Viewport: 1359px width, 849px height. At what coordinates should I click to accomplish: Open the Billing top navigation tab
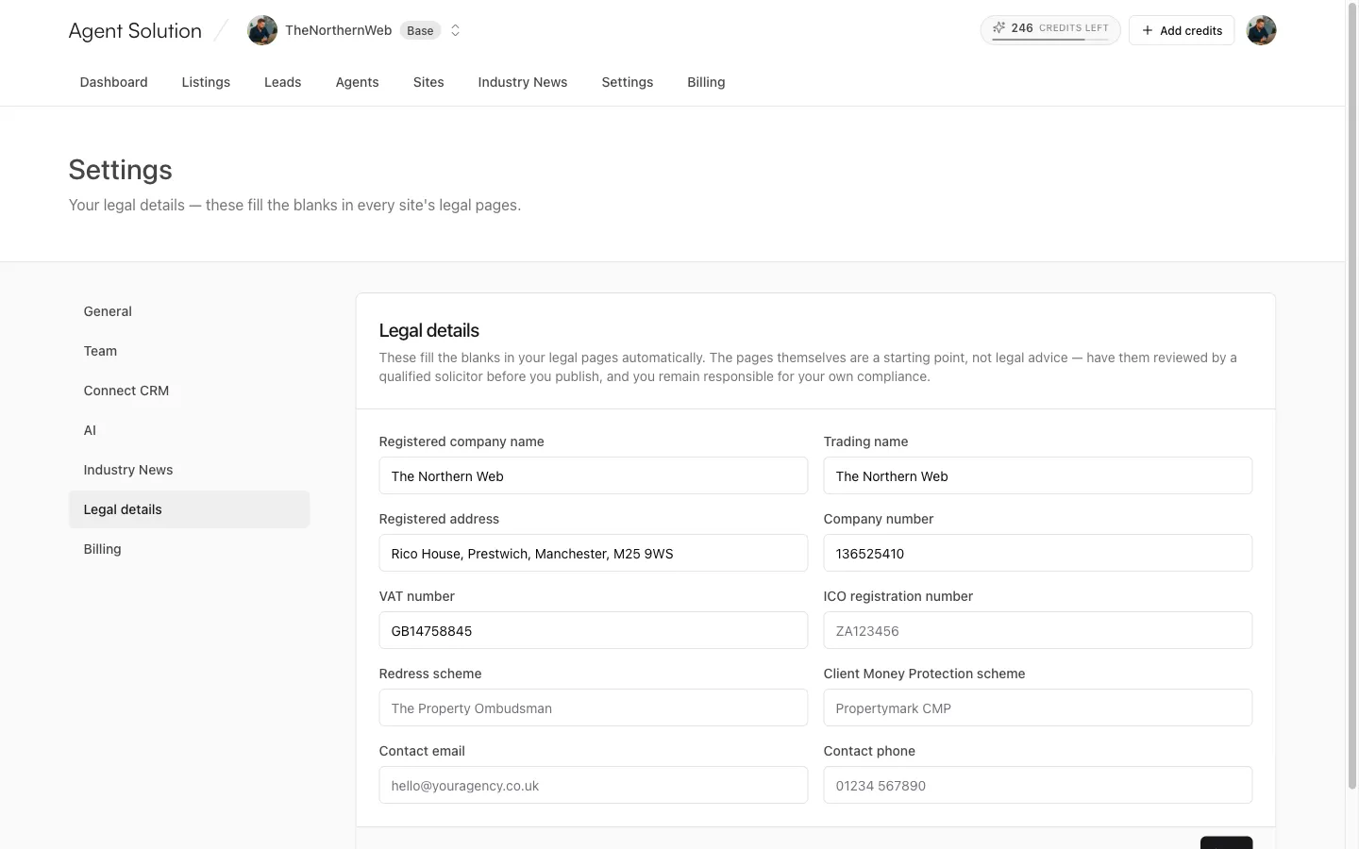coord(707,82)
